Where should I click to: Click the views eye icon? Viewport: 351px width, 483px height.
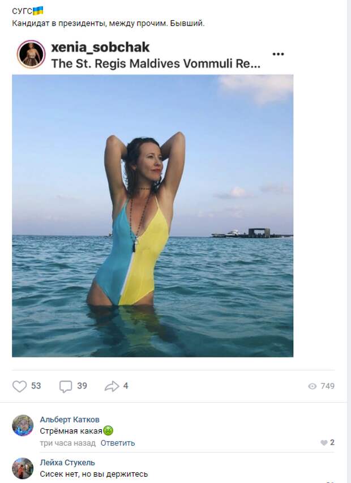click(x=312, y=386)
